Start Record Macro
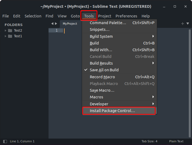The width and height of the screenshot is (192, 145). pyautogui.click(x=119, y=77)
